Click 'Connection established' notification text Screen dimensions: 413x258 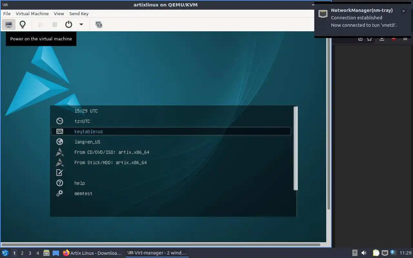click(x=357, y=18)
